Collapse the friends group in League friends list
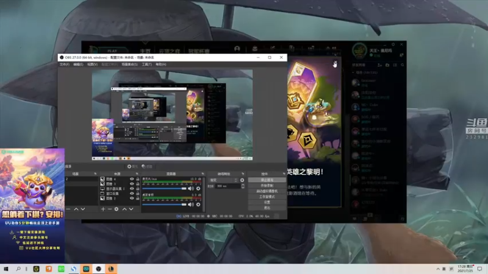This screenshot has height=274, width=488. [353, 72]
